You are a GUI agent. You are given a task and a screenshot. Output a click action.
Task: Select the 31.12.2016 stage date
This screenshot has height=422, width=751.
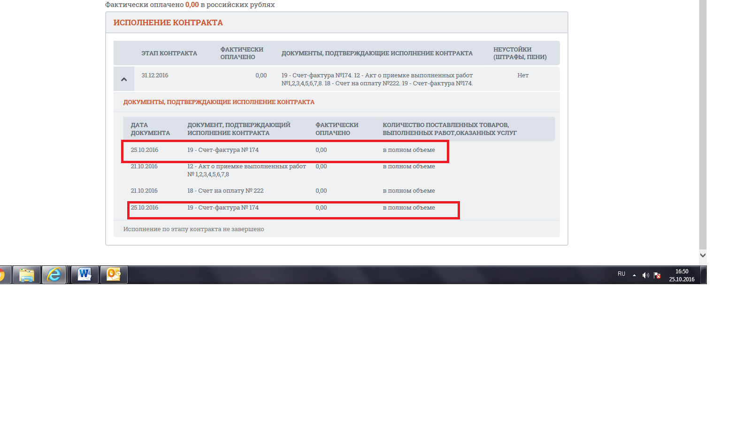[x=155, y=75]
